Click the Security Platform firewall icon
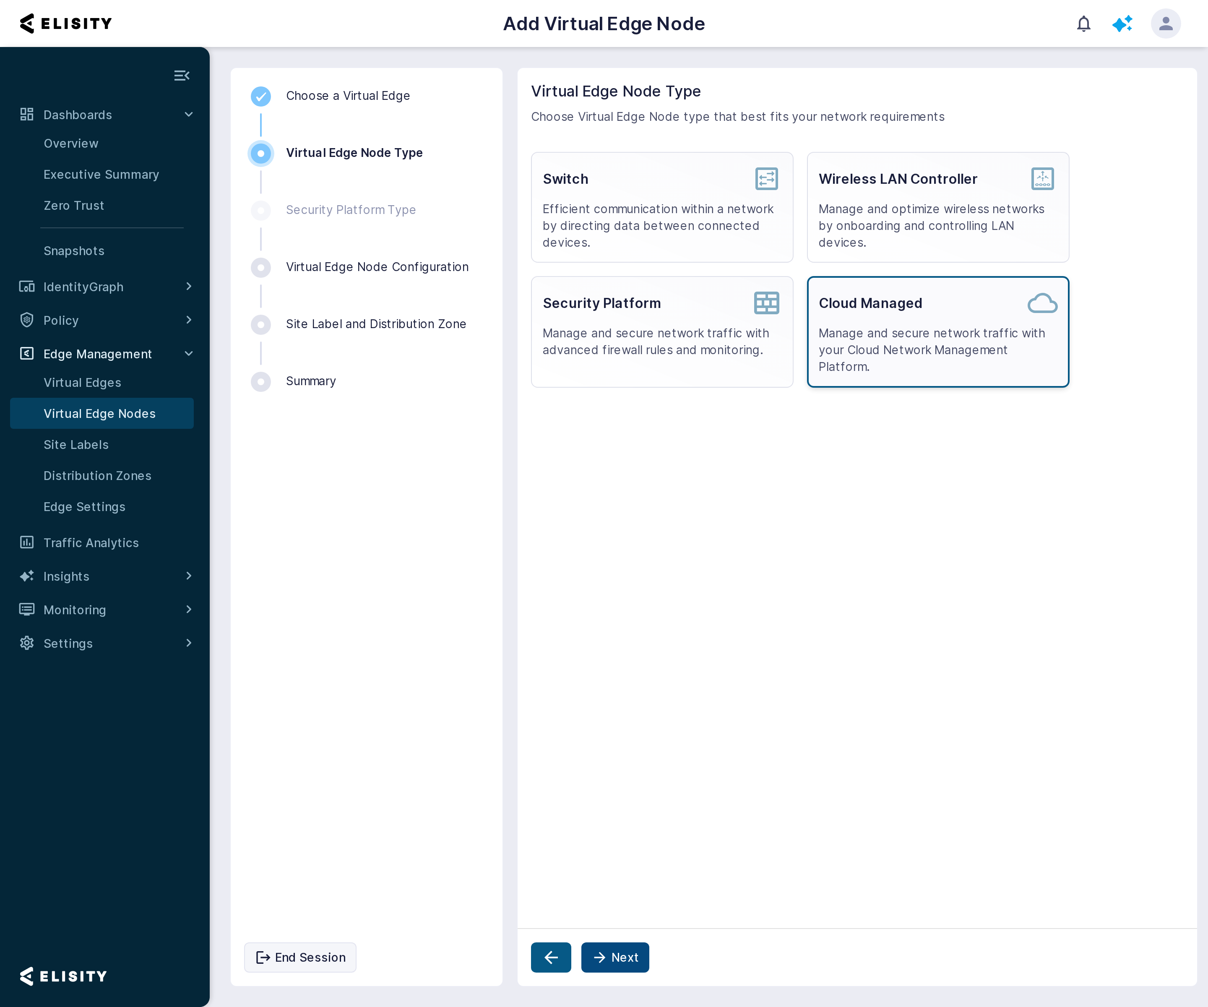 [x=766, y=303]
